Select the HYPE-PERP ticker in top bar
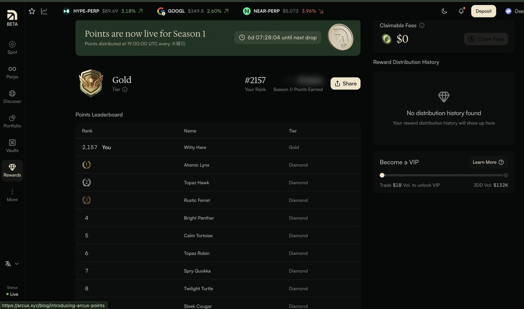The width and height of the screenshot is (524, 309). coord(103,11)
